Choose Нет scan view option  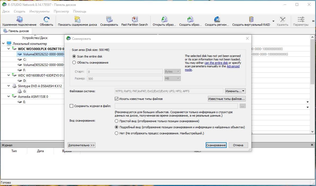tap(116, 133)
